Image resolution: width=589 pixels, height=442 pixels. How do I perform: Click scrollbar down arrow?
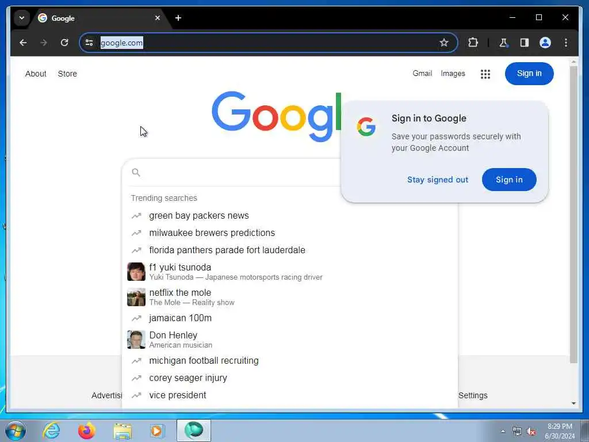[573, 403]
